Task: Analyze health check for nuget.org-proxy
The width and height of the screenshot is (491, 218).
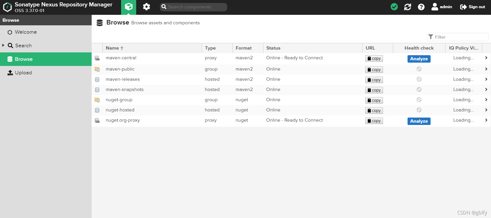Action: pyautogui.click(x=419, y=121)
